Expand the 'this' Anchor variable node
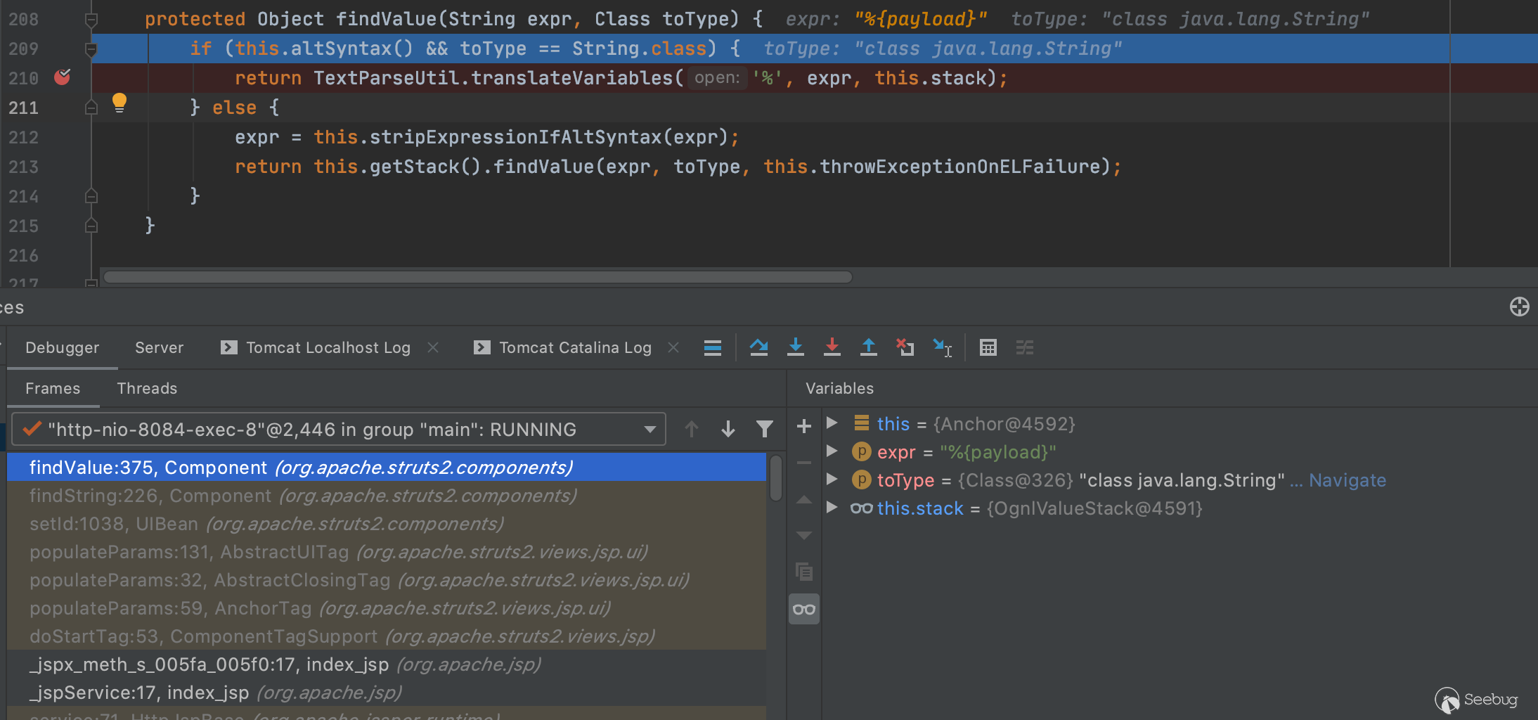This screenshot has height=720, width=1538. (832, 423)
